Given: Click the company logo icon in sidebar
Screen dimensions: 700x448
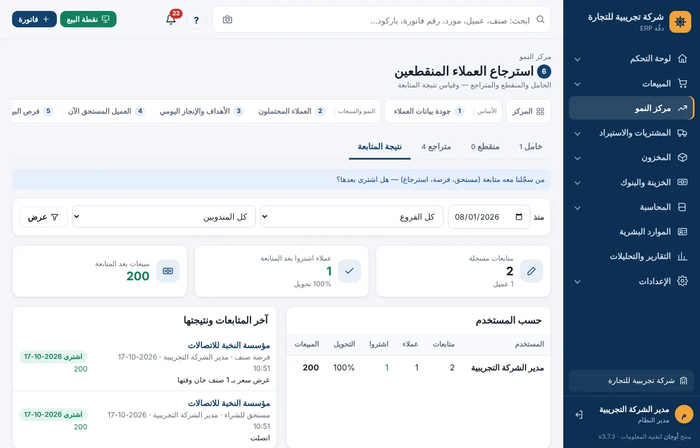Looking at the screenshot, I should (680, 22).
